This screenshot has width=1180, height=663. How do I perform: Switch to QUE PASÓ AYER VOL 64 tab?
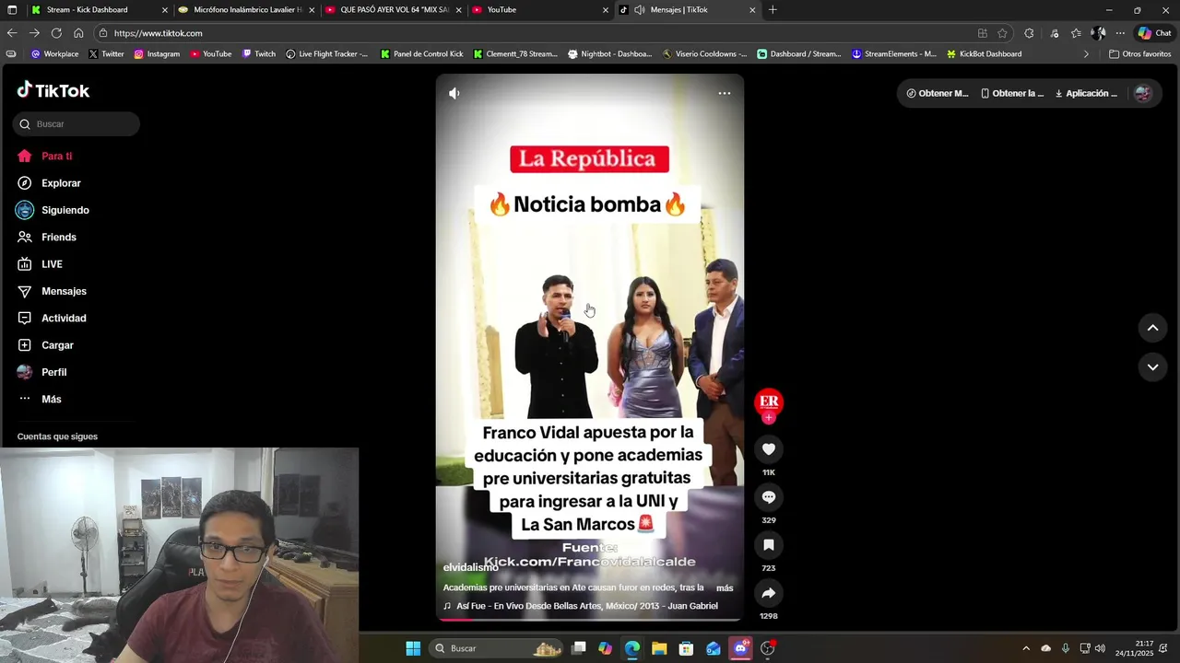click(394, 10)
